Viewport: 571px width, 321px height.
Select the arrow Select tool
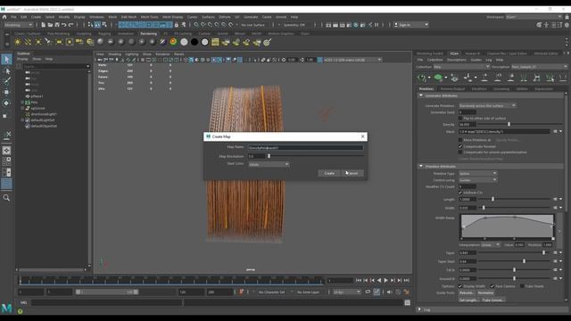point(6,60)
